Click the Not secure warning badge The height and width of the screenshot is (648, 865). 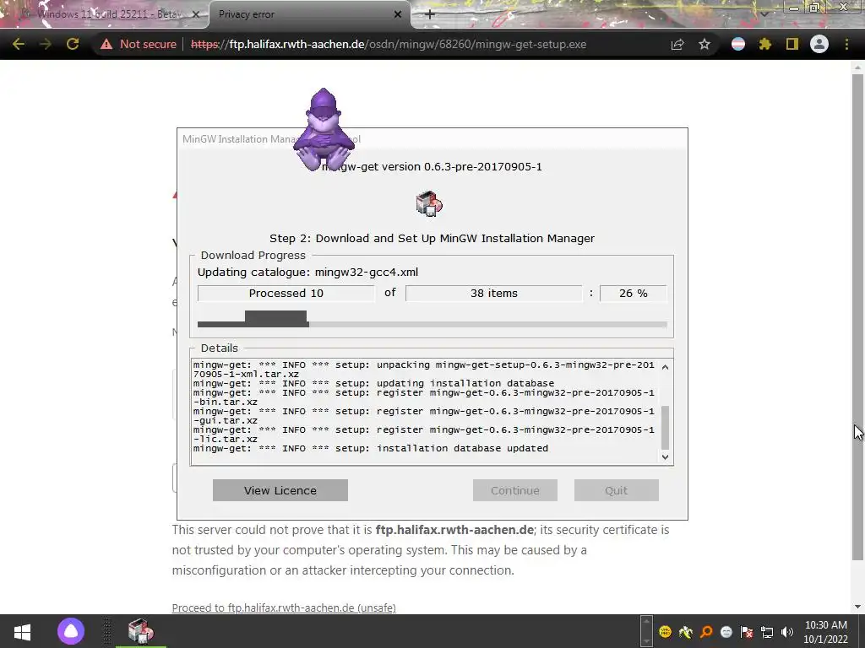tap(138, 44)
